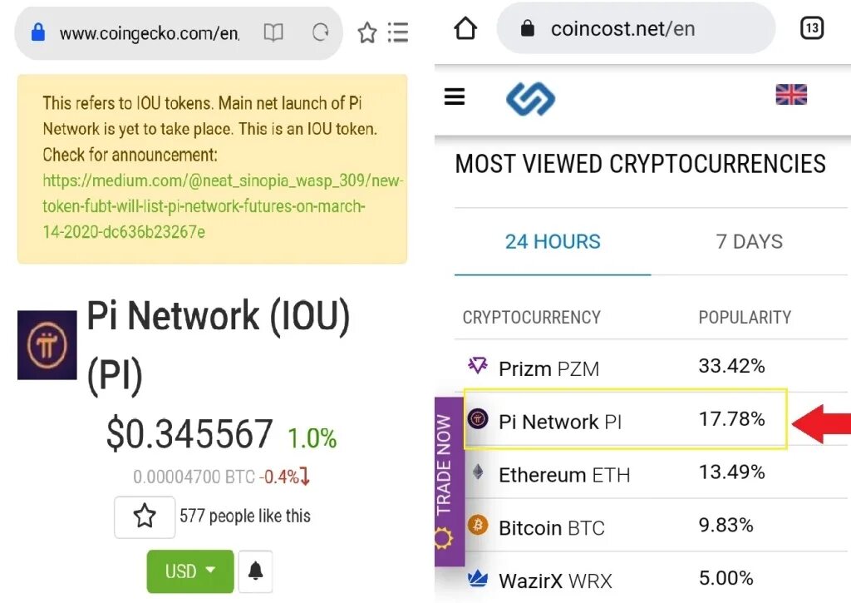Open the USD currency dropdown
The height and width of the screenshot is (603, 851).
[x=190, y=571]
